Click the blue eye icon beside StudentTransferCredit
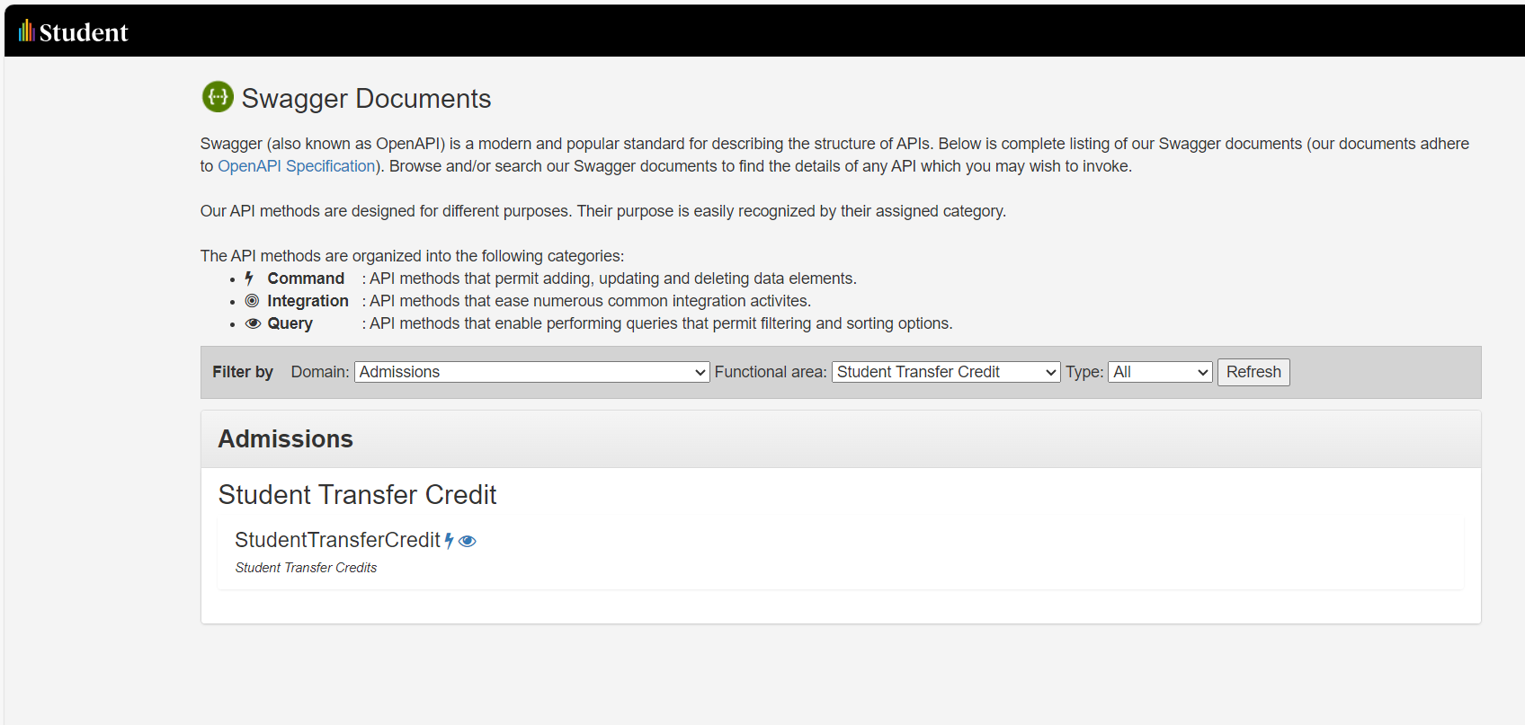Screen dimensions: 1525x725 coord(468,541)
